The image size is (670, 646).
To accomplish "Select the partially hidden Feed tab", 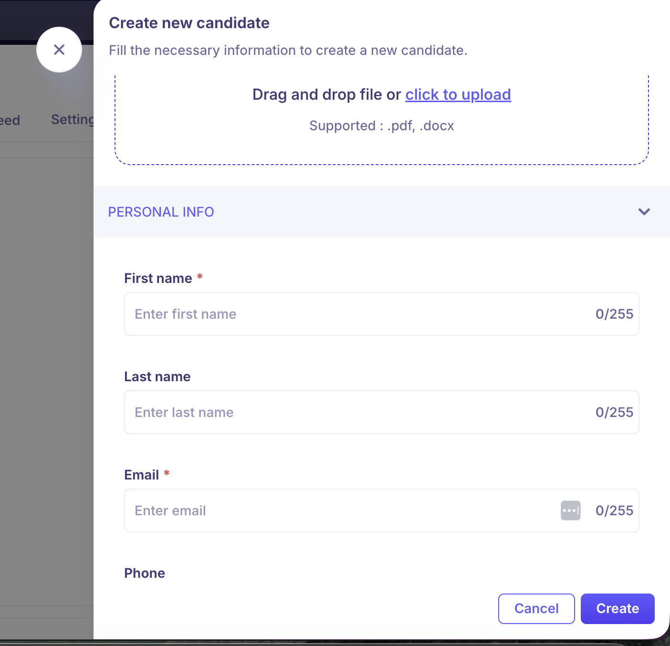I will (10, 120).
